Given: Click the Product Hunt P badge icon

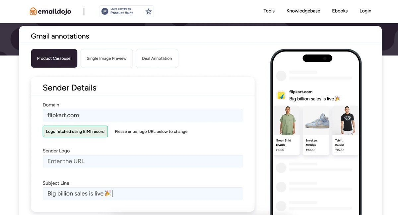Looking at the screenshot, I should click(105, 12).
